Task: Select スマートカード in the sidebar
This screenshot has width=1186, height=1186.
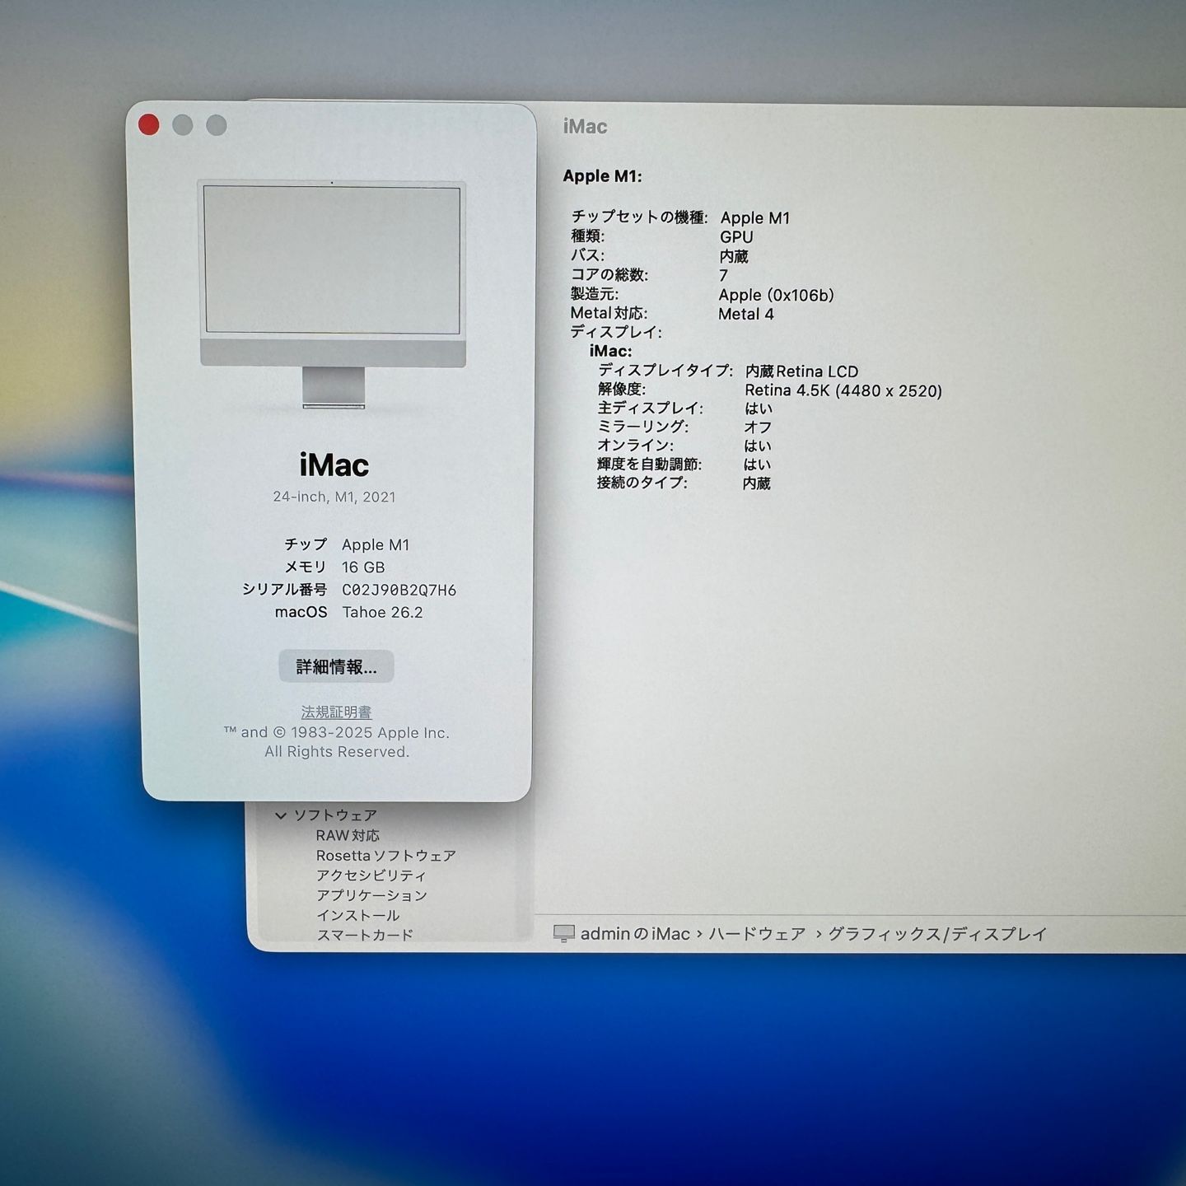Action: (365, 935)
